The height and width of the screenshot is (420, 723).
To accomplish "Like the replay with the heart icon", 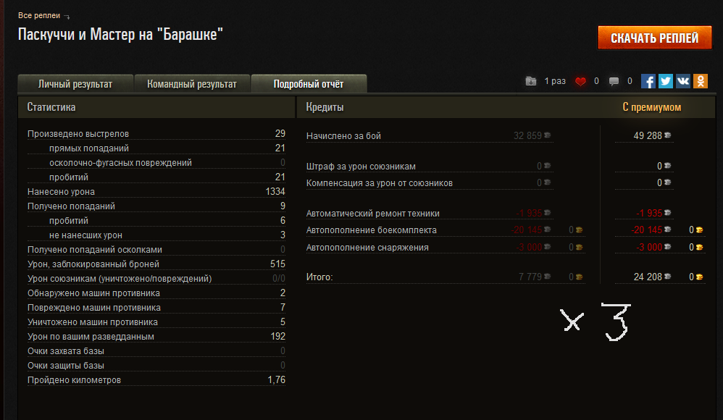I will coord(580,82).
